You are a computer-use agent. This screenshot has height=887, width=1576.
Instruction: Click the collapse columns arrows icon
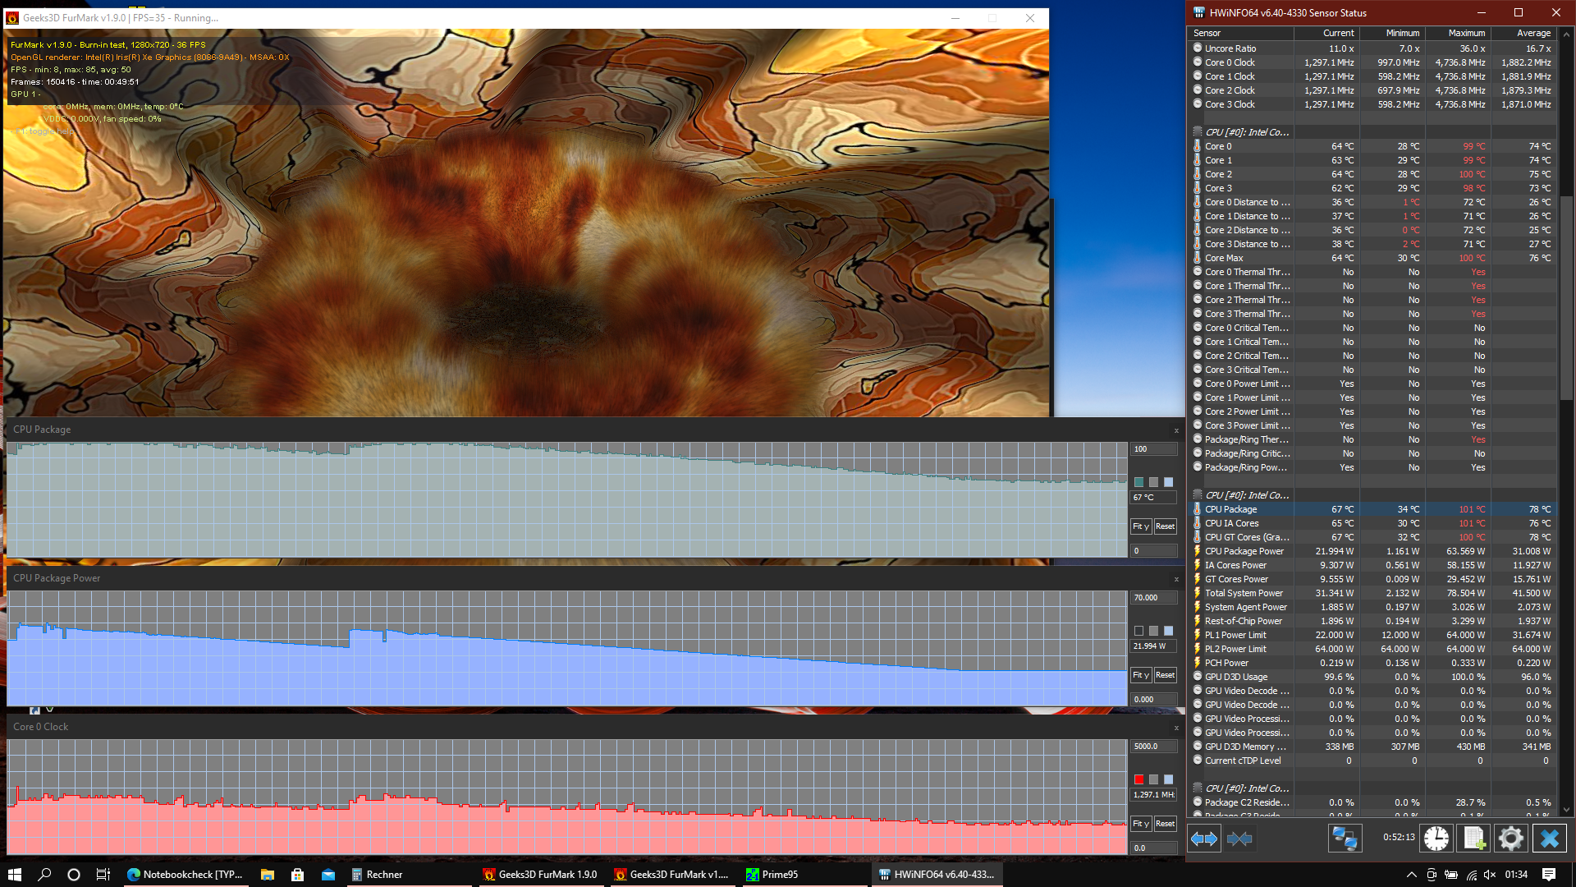[x=1239, y=839]
